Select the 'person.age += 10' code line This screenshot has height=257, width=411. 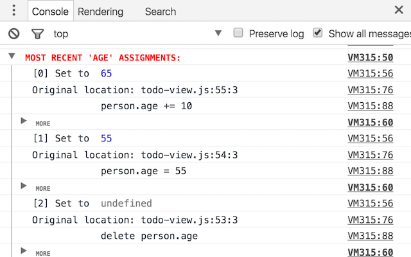pyautogui.click(x=146, y=106)
